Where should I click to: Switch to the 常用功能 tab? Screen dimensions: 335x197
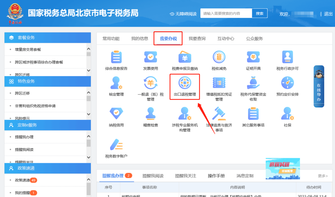pos(111,39)
